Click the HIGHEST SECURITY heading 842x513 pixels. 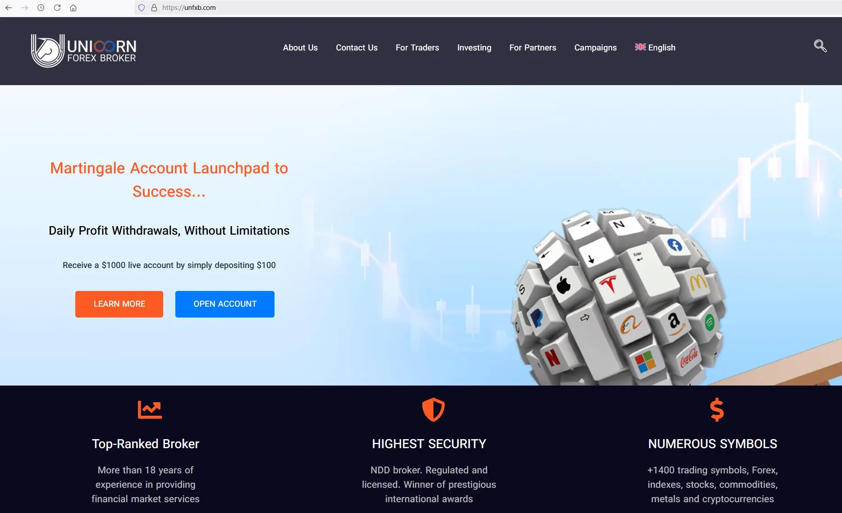click(429, 444)
